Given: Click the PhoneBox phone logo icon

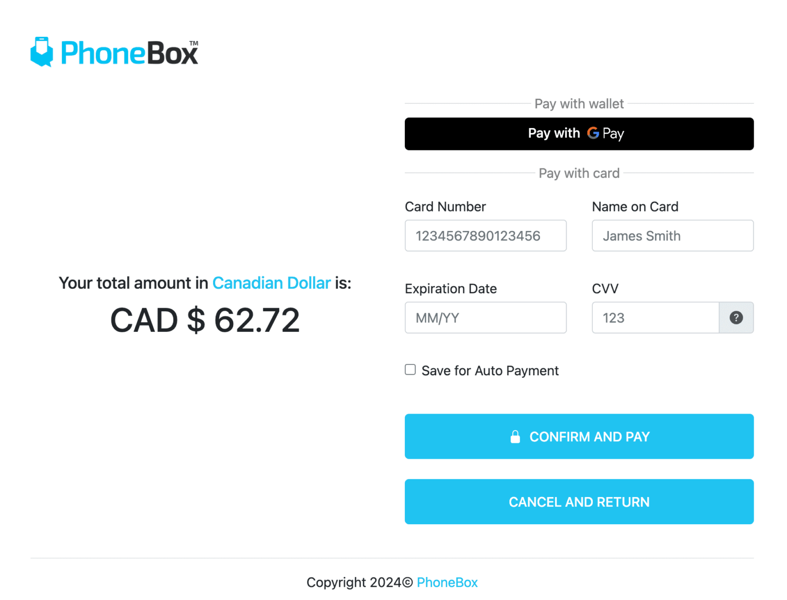Looking at the screenshot, I should (x=42, y=52).
